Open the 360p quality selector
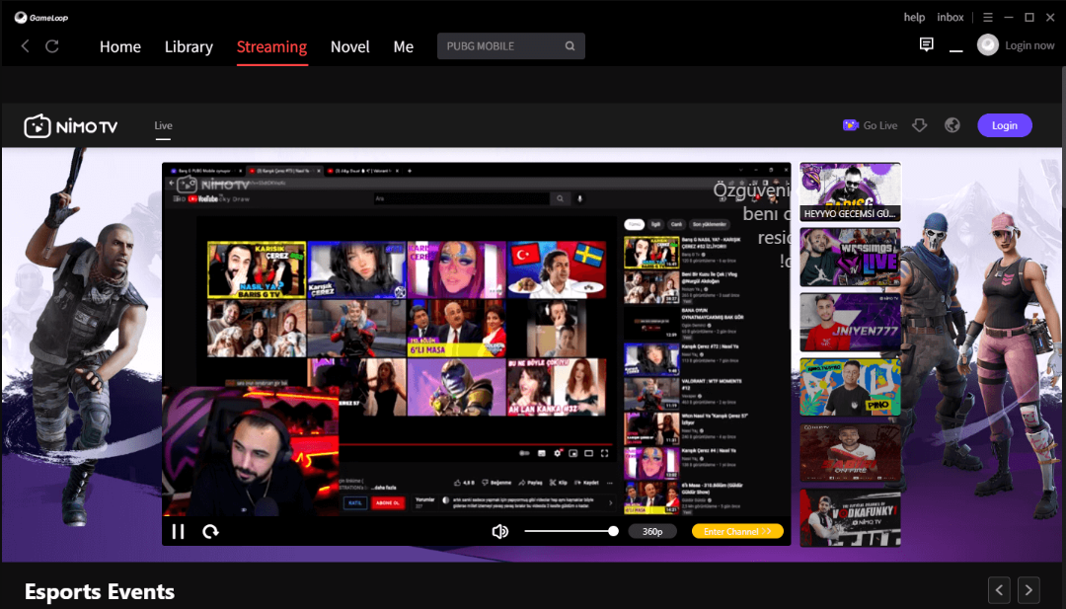The height and width of the screenshot is (609, 1066). [652, 531]
